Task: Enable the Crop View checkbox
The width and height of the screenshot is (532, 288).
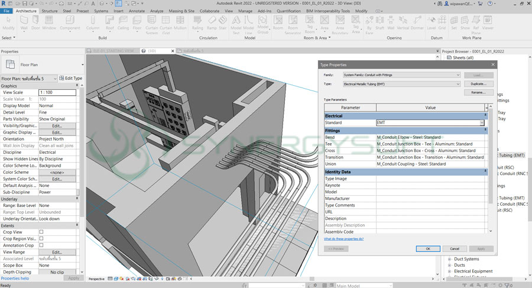Action: 41,232
